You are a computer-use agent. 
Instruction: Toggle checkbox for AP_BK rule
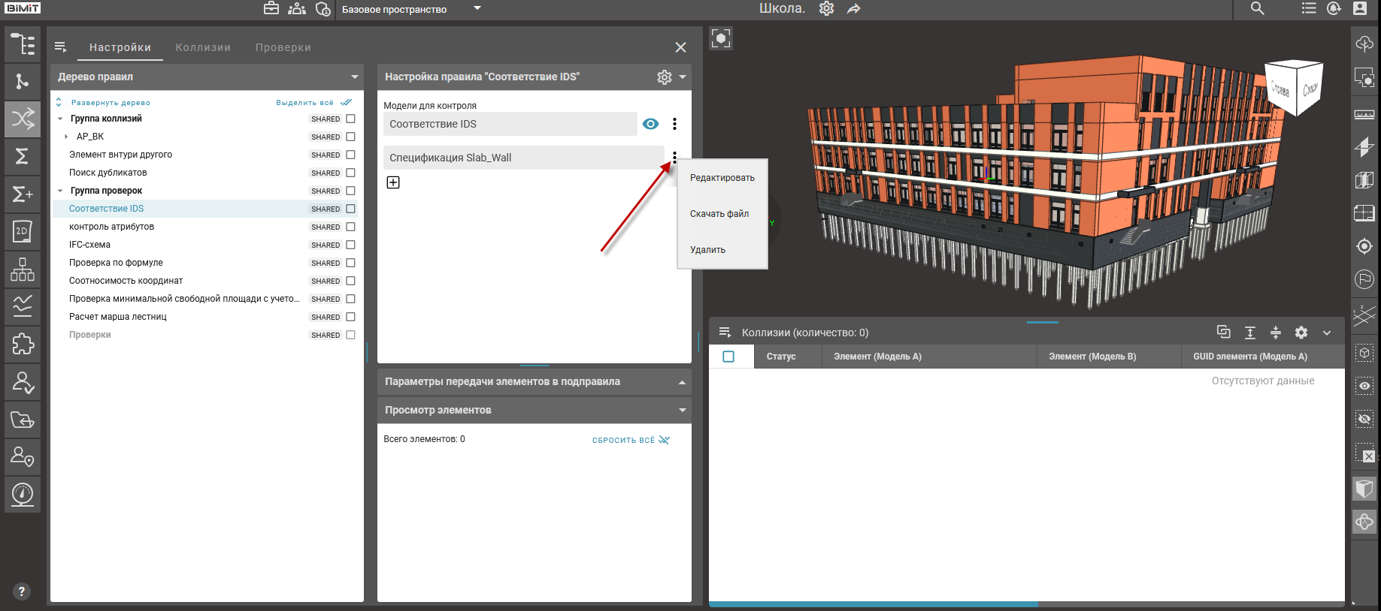point(350,137)
